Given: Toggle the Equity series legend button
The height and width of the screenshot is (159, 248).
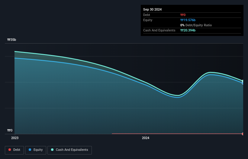Looking at the screenshot, I should tap(36, 150).
